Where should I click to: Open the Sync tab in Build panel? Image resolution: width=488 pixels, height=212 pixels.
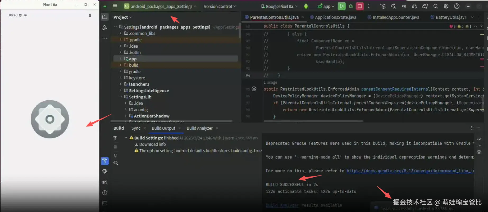(x=136, y=128)
